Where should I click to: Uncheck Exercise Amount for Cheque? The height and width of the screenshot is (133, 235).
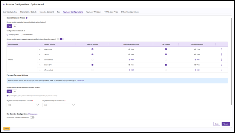tap(92, 54)
